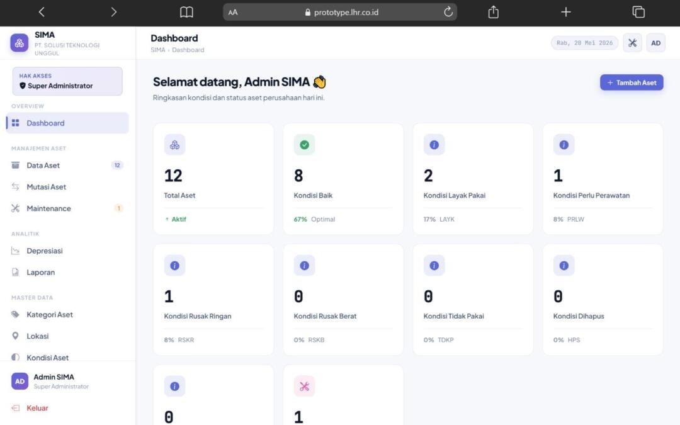The image size is (680, 425).
Task: Show all tabs with the tab overview icon
Action: pyautogui.click(x=638, y=12)
